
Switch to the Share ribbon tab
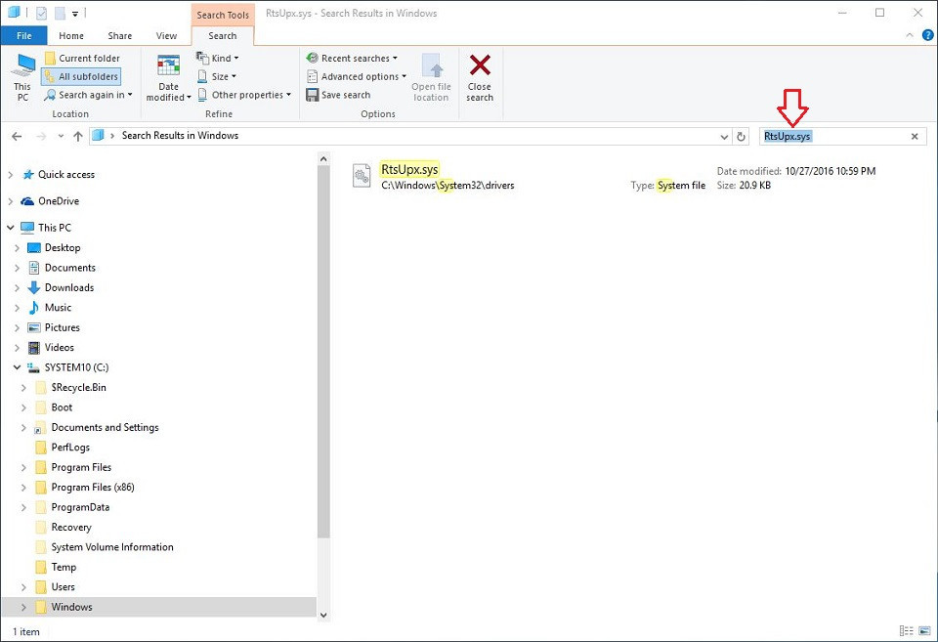(119, 36)
